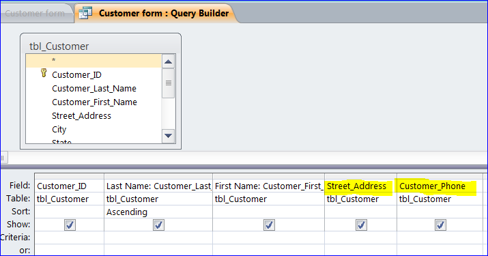Toggle Show checkbox for Last Name column
The height and width of the screenshot is (256, 488).
point(158,225)
